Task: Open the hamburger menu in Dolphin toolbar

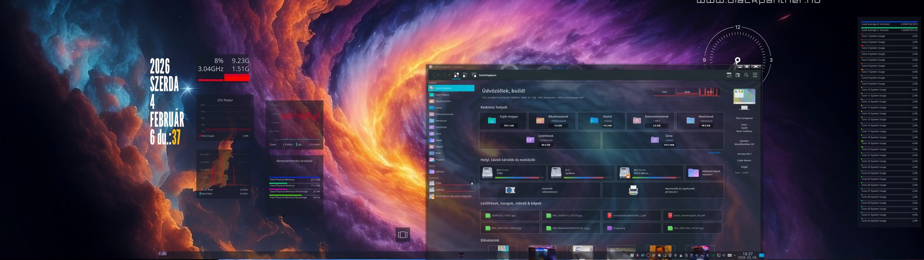Action: pos(755,75)
